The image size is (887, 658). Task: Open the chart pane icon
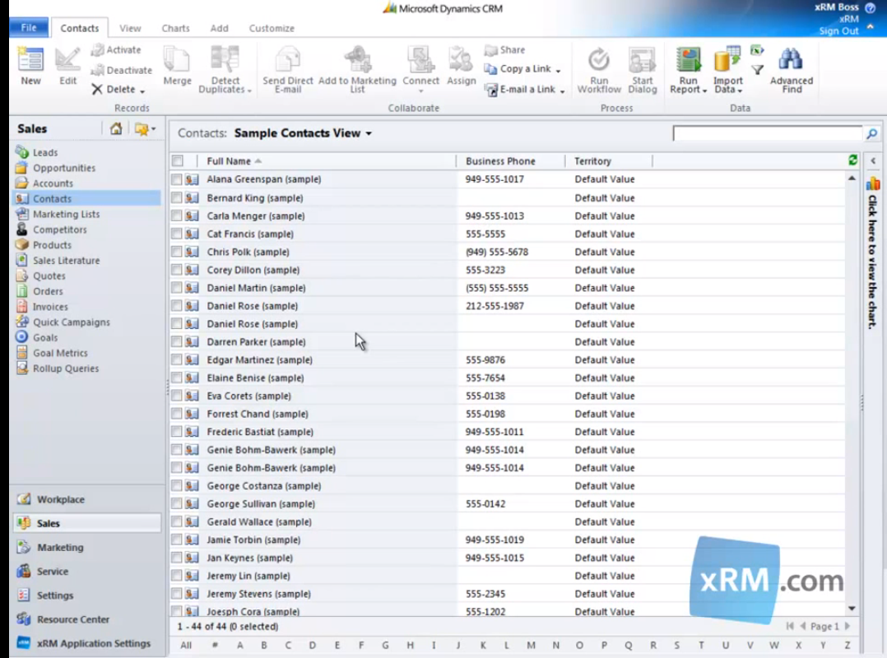click(873, 183)
